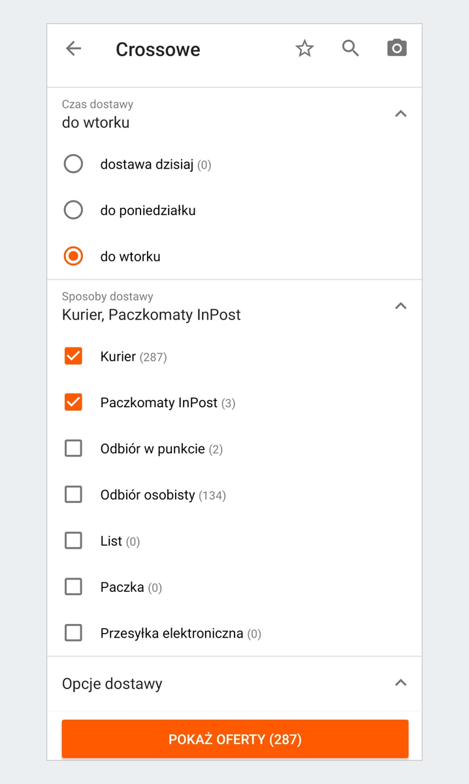Viewport: 469px width, 784px height.
Task: Uncheck the Kurier delivery method
Action: [x=73, y=356]
